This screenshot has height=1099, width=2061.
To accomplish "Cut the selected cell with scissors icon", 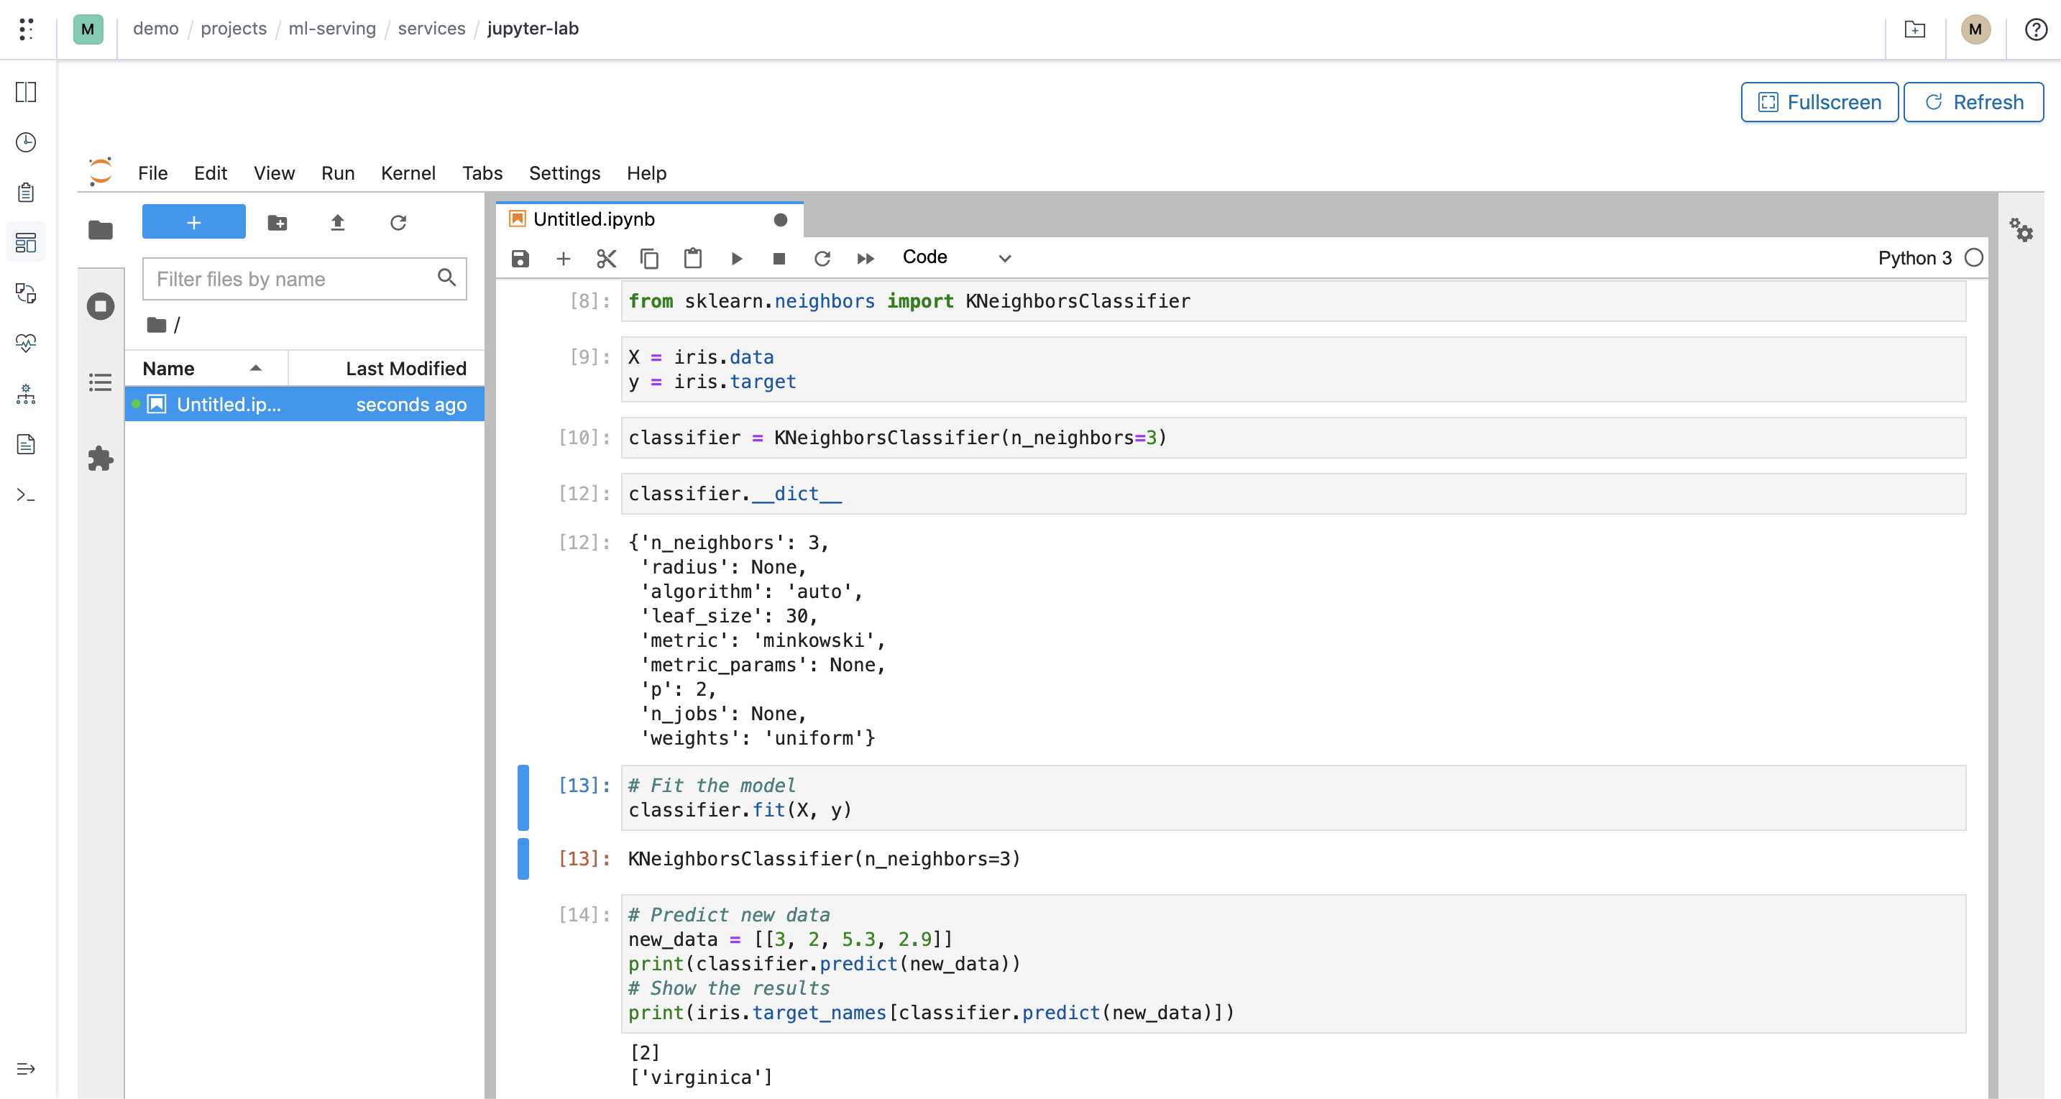I will (x=607, y=258).
